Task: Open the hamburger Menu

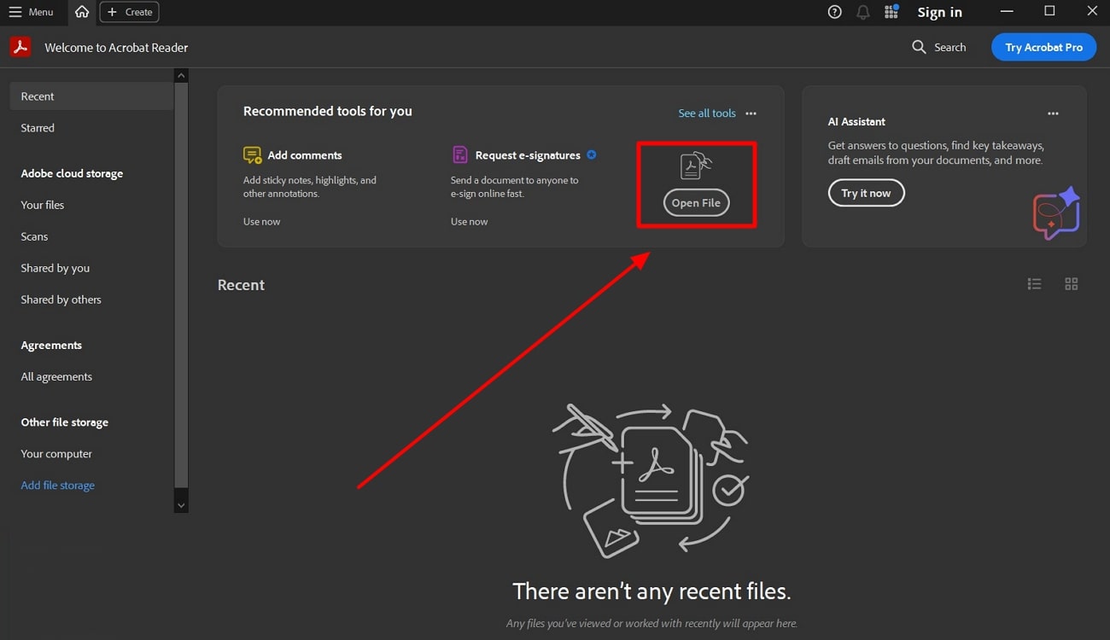Action: click(x=31, y=12)
